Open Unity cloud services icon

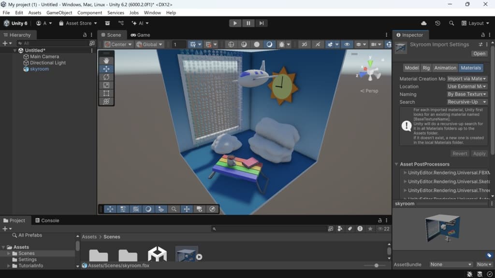[424, 23]
